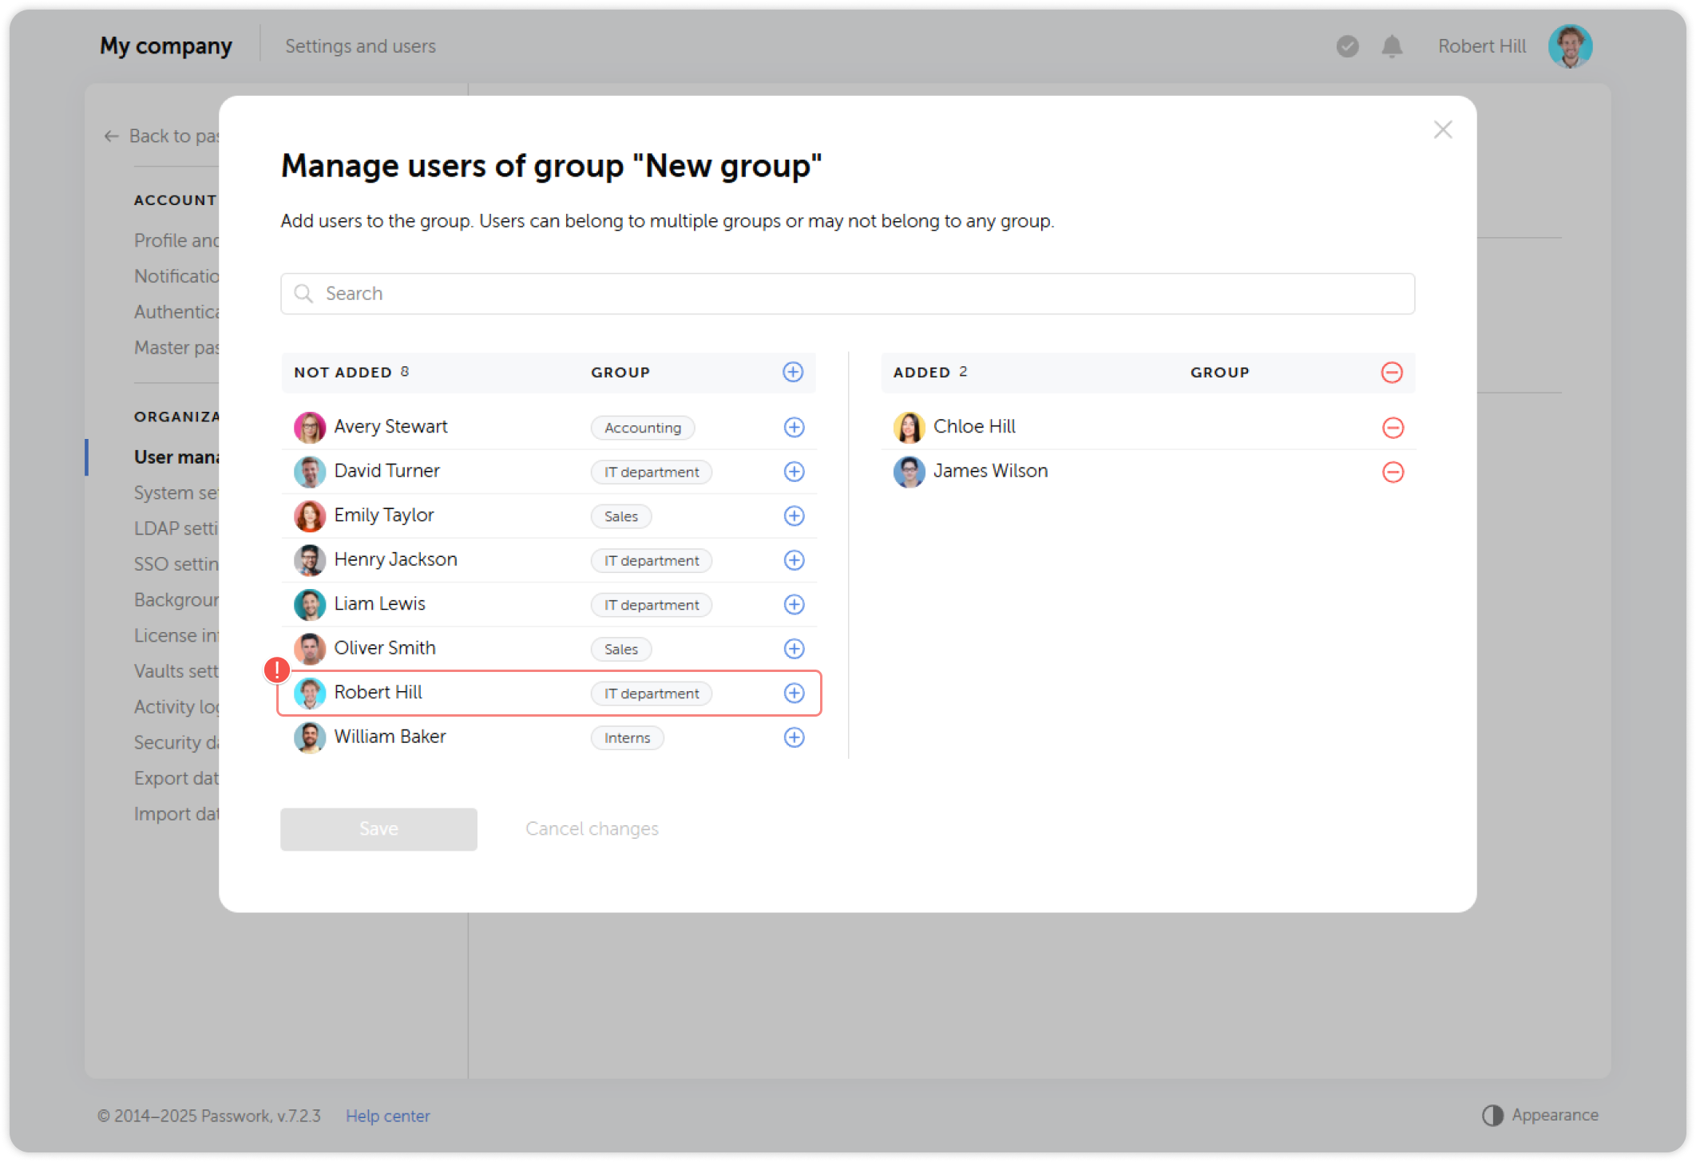1696x1162 pixels.
Task: Click the red warning badge next to Robert Hill
Action: click(x=275, y=670)
